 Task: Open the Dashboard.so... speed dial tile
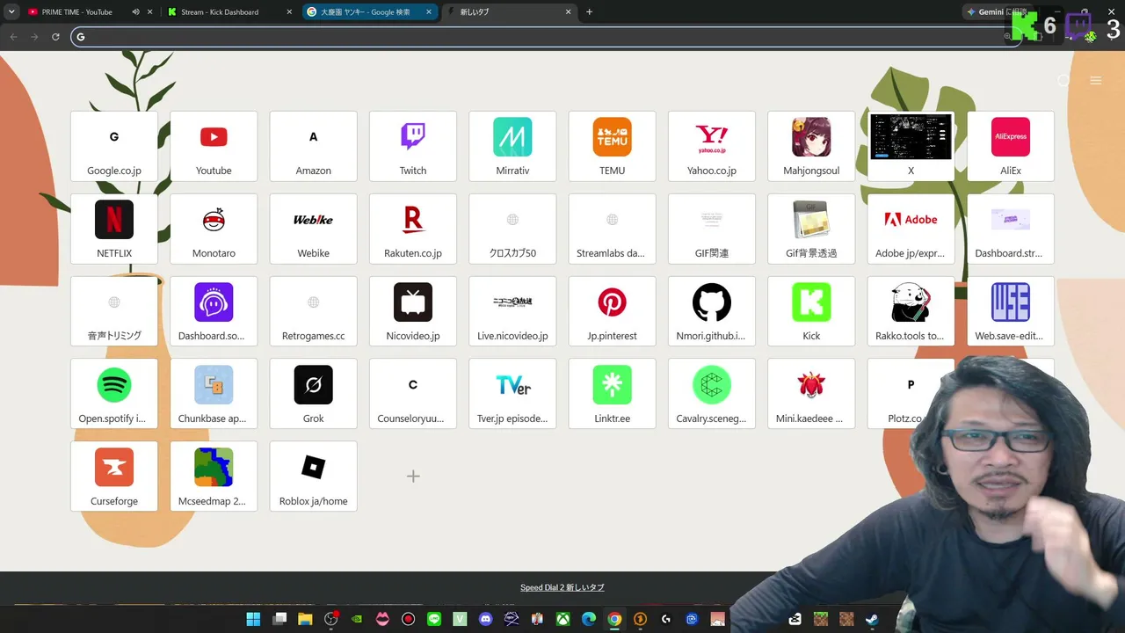(214, 311)
